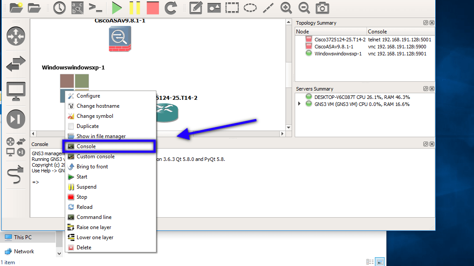474x266 pixels.
Task: Click the Console column header
Action: tap(401, 31)
